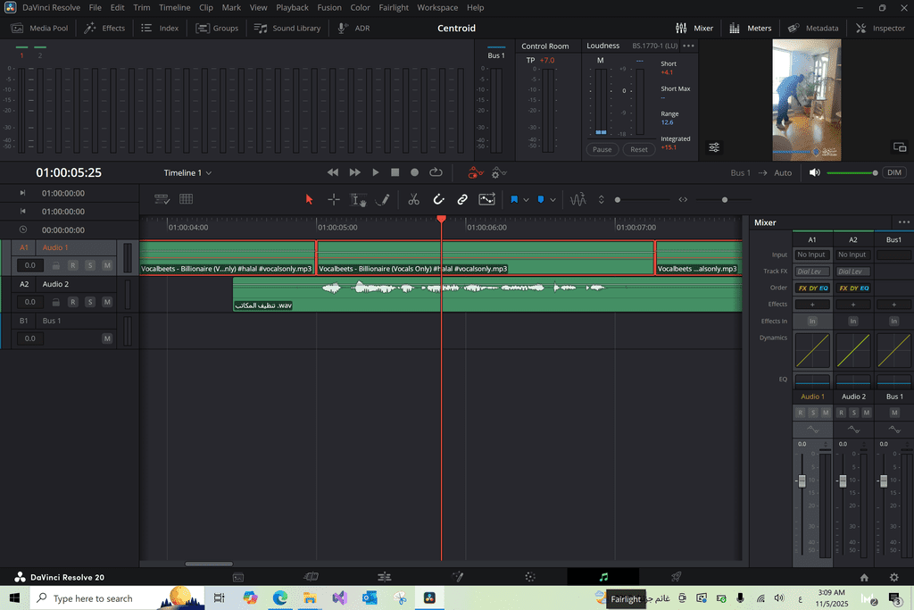Viewport: 914px width, 610px height.
Task: Select the pointer selection tool
Action: tap(310, 200)
